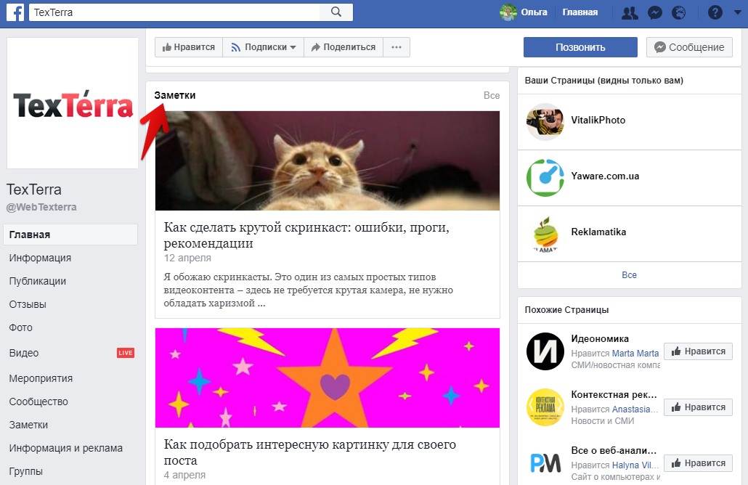The image size is (748, 485).
Task: Open the cat image note thumbnail
Action: [328, 160]
